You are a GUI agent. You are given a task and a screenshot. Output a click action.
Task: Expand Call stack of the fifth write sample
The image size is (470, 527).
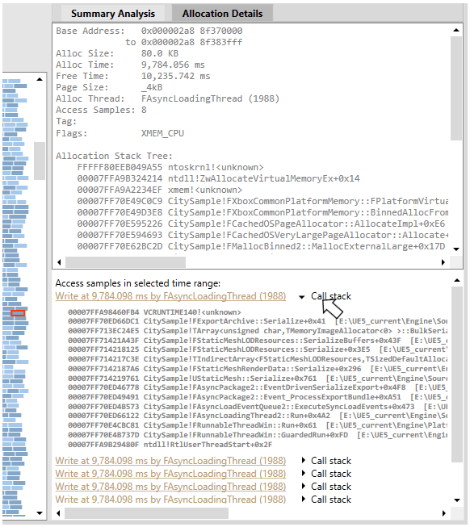(x=304, y=499)
